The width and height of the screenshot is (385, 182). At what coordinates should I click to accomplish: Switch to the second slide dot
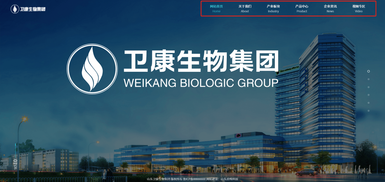[369, 79]
